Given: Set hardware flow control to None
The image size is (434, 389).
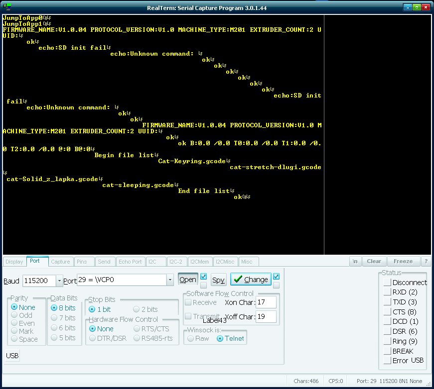Looking at the screenshot, I should (101, 329).
